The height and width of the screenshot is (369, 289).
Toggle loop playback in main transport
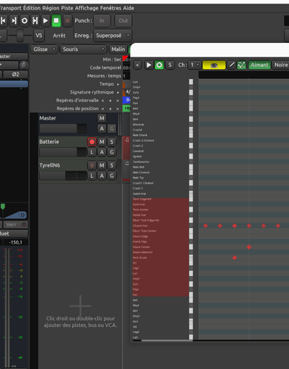(x=24, y=21)
